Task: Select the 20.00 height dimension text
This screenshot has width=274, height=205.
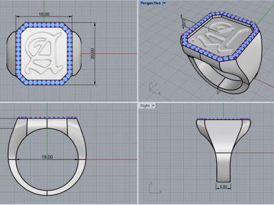Action: click(x=92, y=54)
